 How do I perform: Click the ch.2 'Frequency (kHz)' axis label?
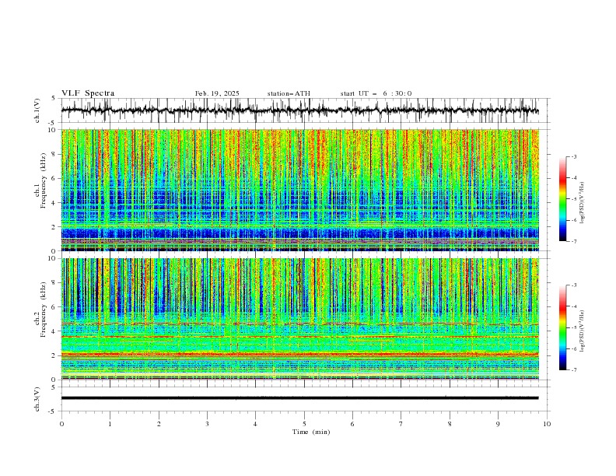44,310
